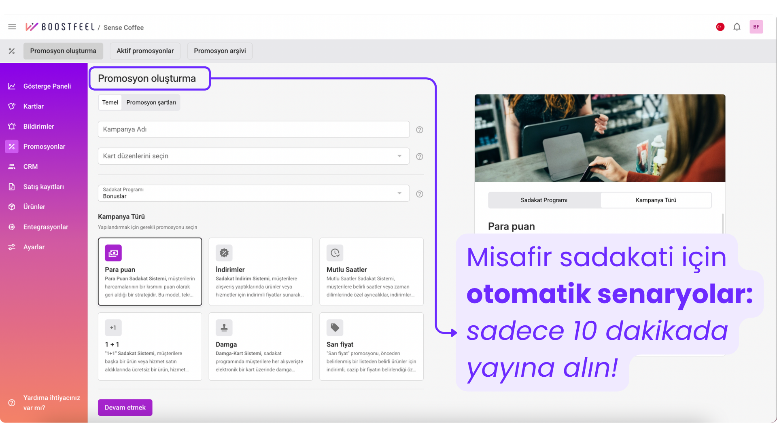Click the Mutlu Saatler clock icon
Image resolution: width=777 pixels, height=437 pixels.
click(335, 253)
